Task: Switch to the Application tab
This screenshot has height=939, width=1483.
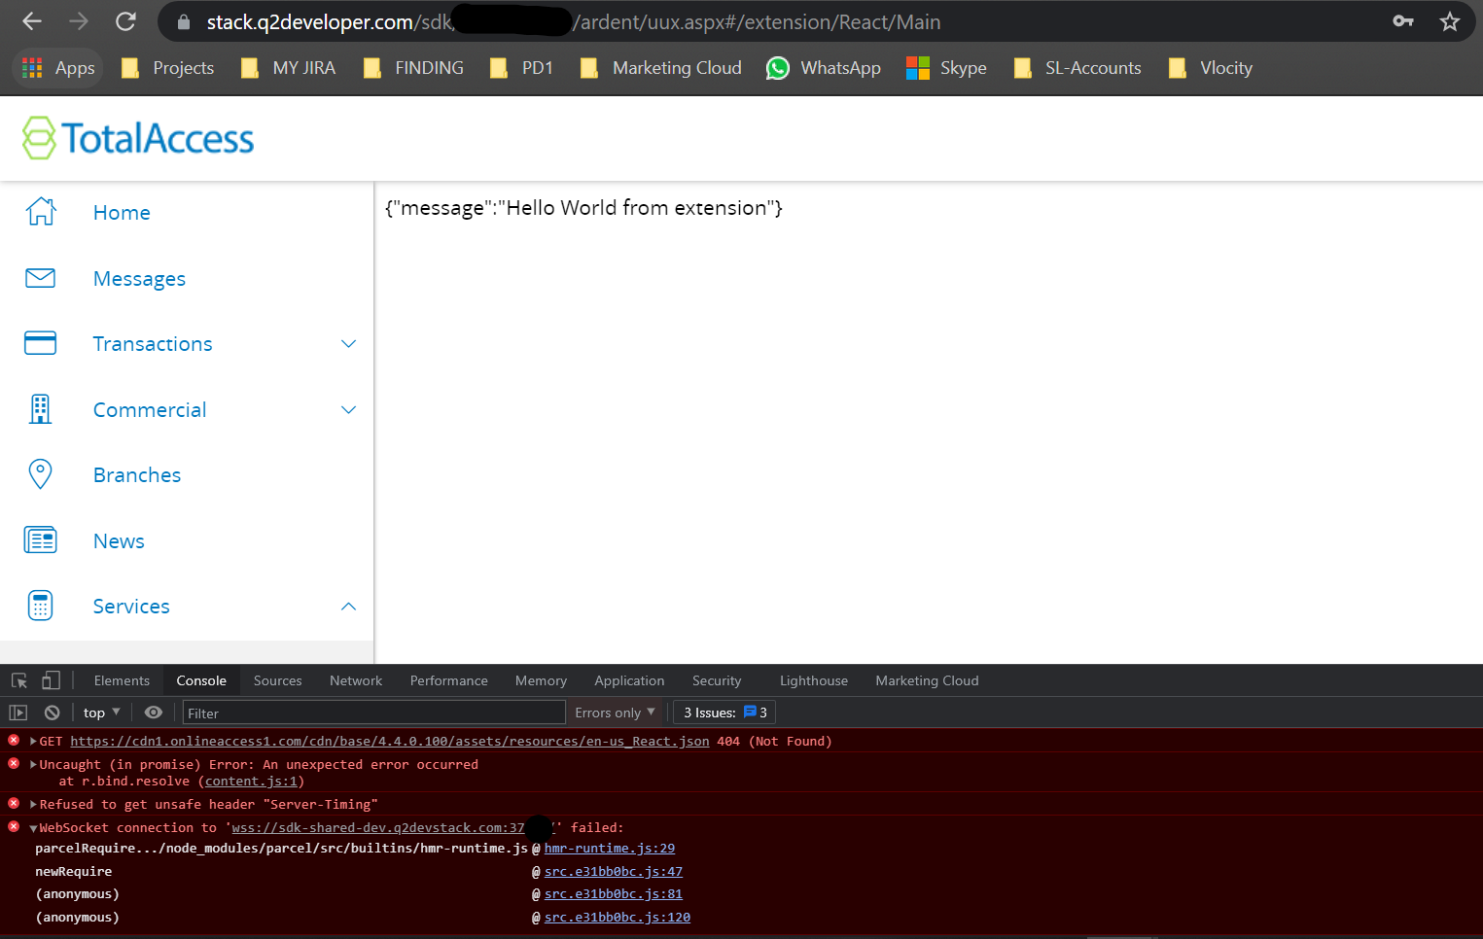Action: 630,680
